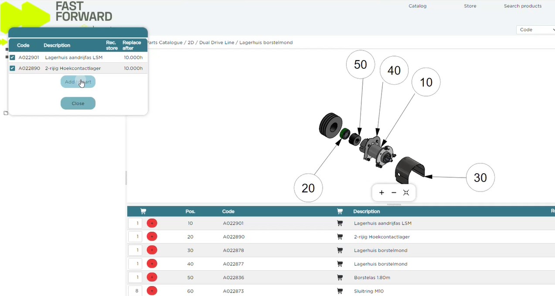Click cart icon beside 2-rijig Hoekcontactlager row
Viewport: 555px width, 296px height.
(x=340, y=237)
